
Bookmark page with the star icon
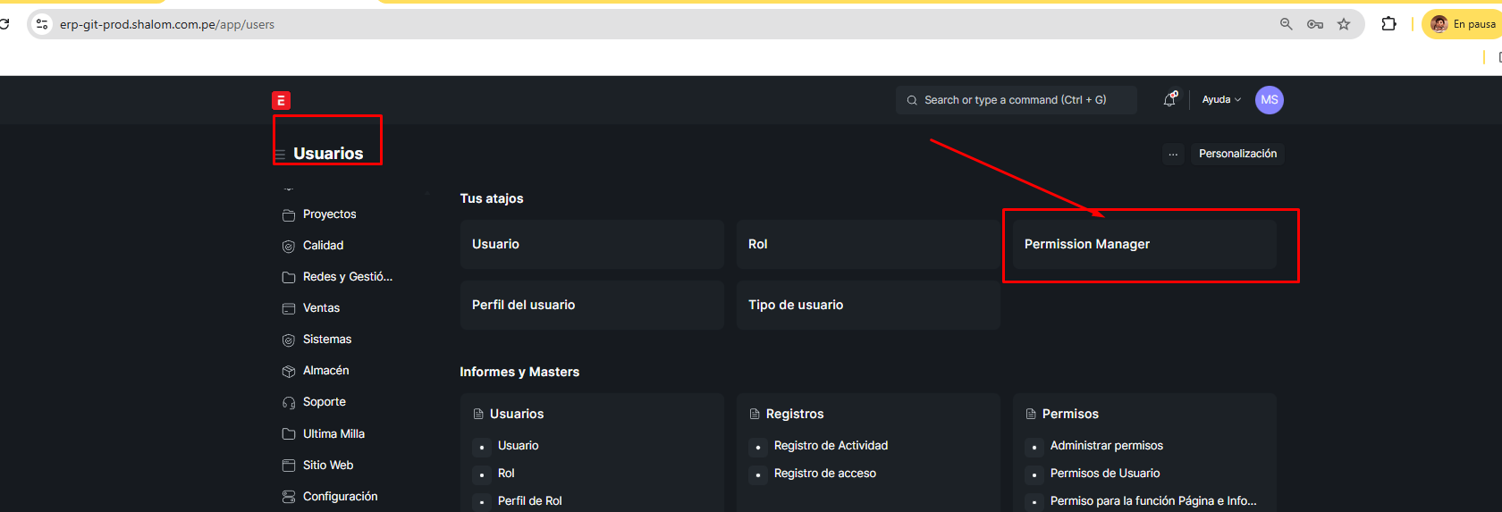point(1344,24)
